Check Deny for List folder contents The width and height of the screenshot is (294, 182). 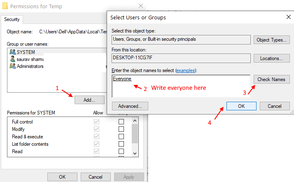[x=121, y=144]
